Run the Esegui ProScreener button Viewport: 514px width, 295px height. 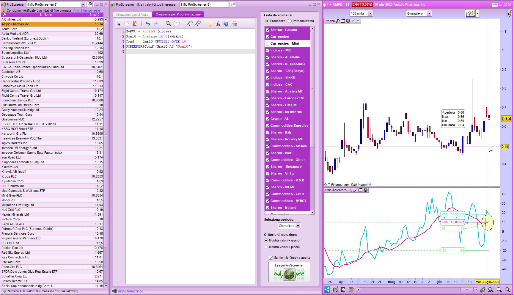(289, 272)
